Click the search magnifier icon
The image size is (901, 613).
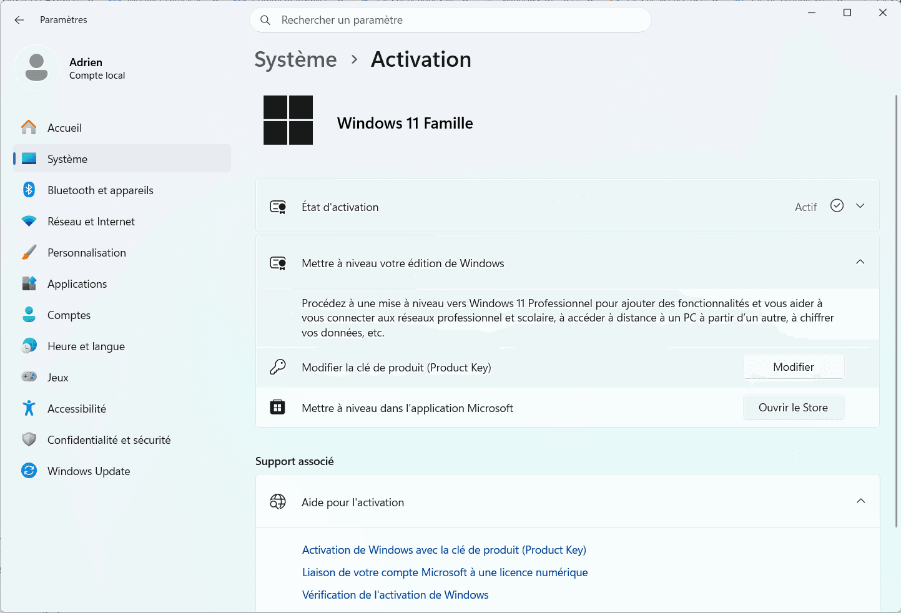(265, 20)
